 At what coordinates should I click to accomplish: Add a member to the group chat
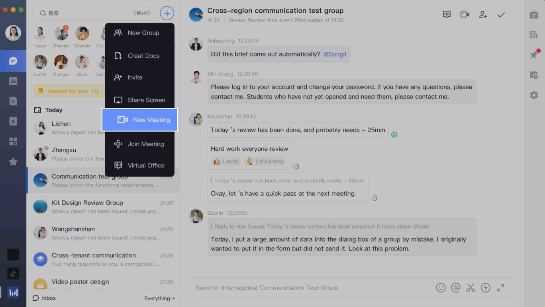click(x=483, y=15)
